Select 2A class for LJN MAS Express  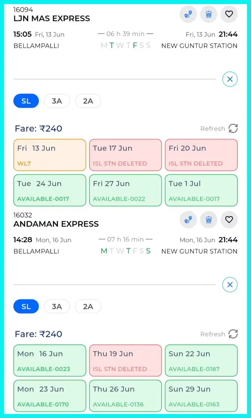point(88,101)
